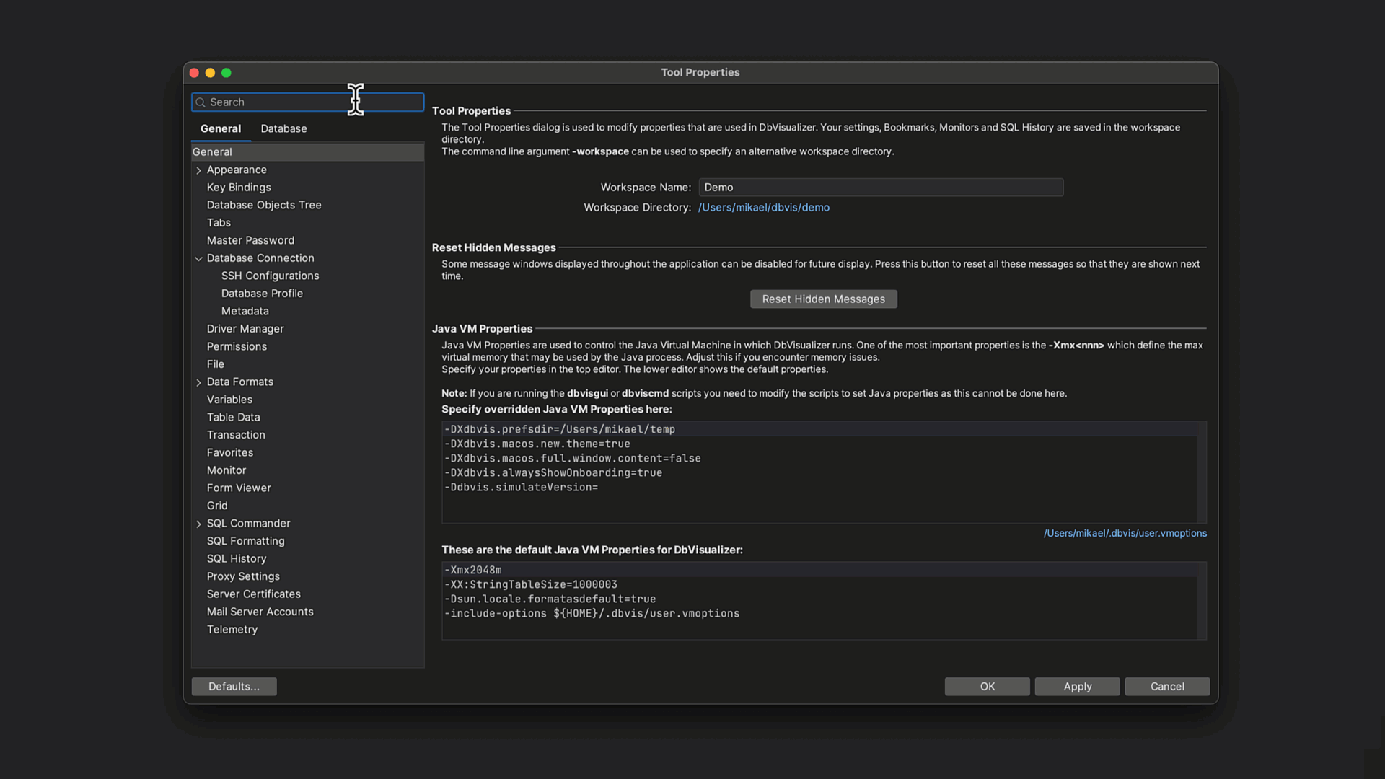Switch to the General tab
Image resolution: width=1385 pixels, height=779 pixels.
click(x=221, y=128)
